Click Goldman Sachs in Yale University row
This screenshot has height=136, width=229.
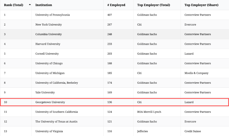click(147, 93)
